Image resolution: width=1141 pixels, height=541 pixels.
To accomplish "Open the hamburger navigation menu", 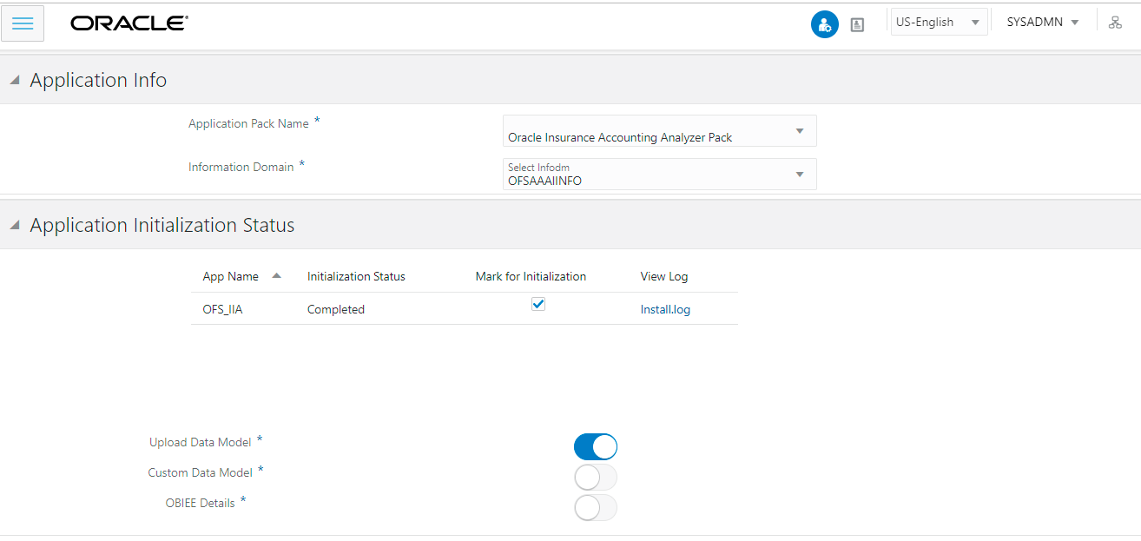I will tap(23, 23).
